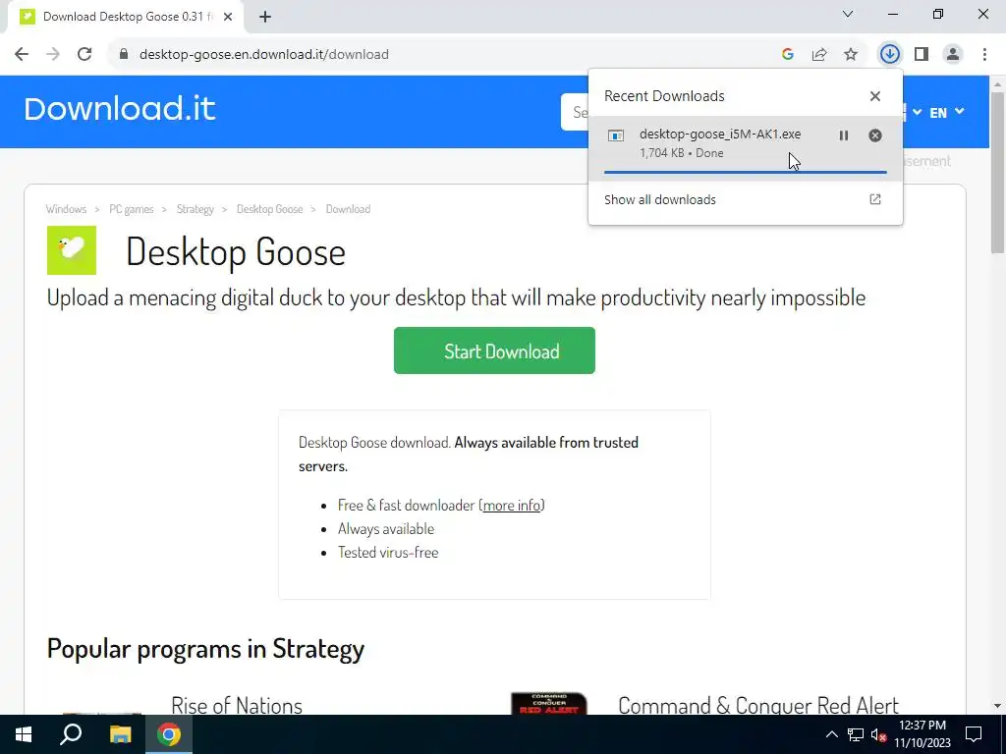The image size is (1006, 754).
Task: Open the Chrome profile avatar
Action: [953, 55]
